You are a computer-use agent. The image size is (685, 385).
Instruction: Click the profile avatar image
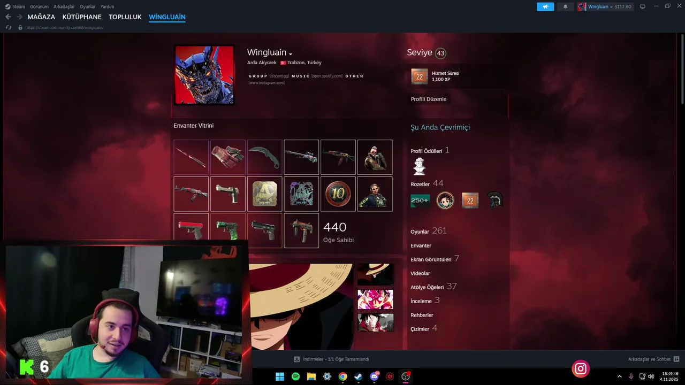(x=204, y=75)
